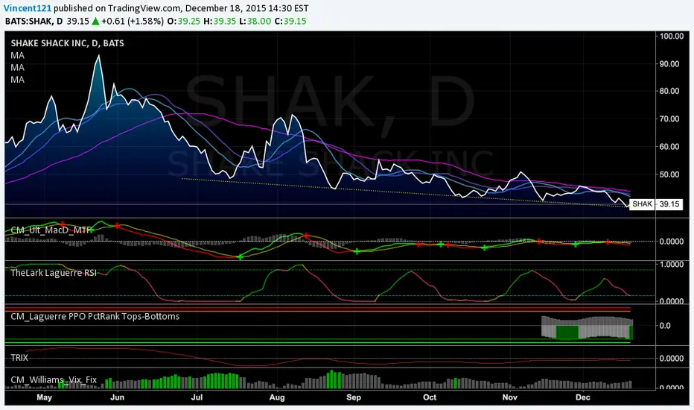Click the 1.0000 Laguerre RSI axis value

pyautogui.click(x=672, y=264)
